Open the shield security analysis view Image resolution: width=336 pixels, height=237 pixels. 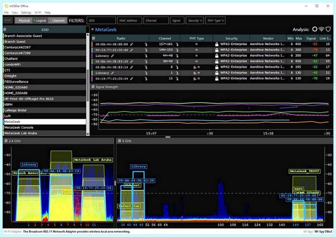click(x=328, y=29)
